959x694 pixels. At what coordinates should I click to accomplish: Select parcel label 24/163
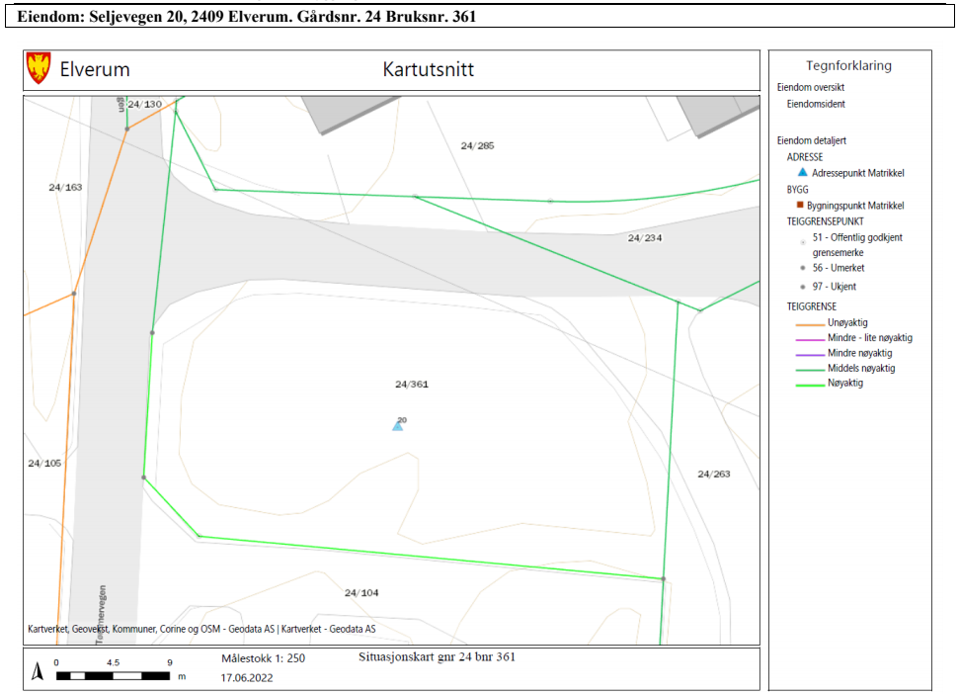point(65,187)
